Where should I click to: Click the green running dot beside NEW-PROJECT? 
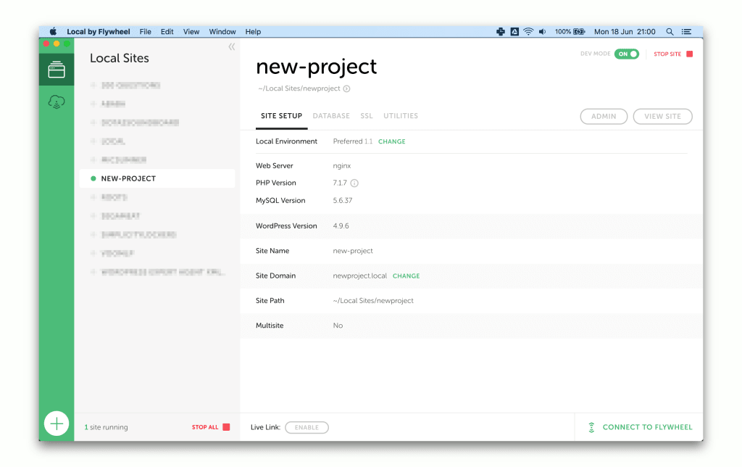point(93,178)
